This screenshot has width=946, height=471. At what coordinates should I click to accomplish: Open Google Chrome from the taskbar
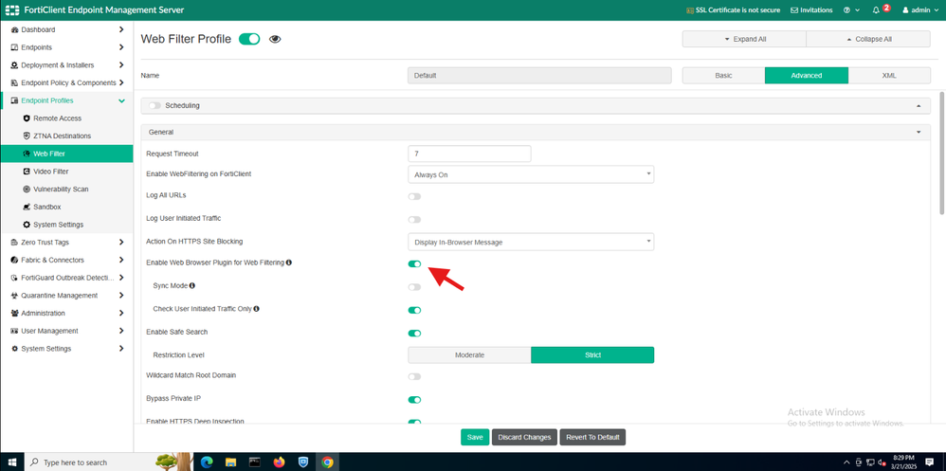pyautogui.click(x=327, y=462)
